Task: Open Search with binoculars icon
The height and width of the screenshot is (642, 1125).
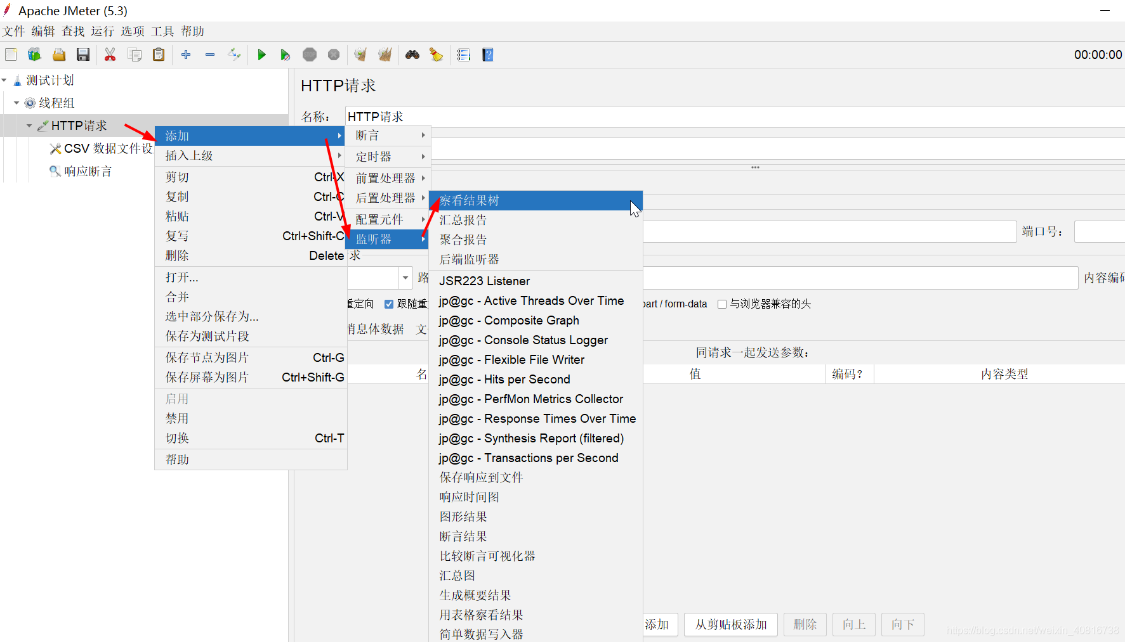Action: 412,55
